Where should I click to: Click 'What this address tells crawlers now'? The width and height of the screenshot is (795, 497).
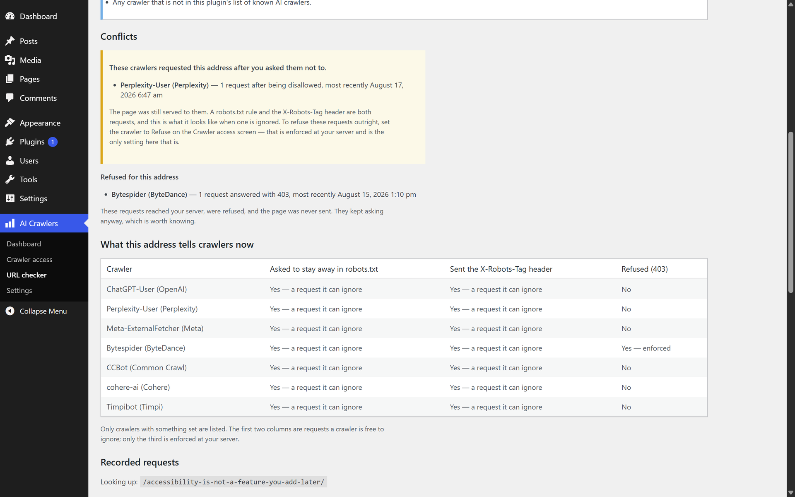(177, 244)
